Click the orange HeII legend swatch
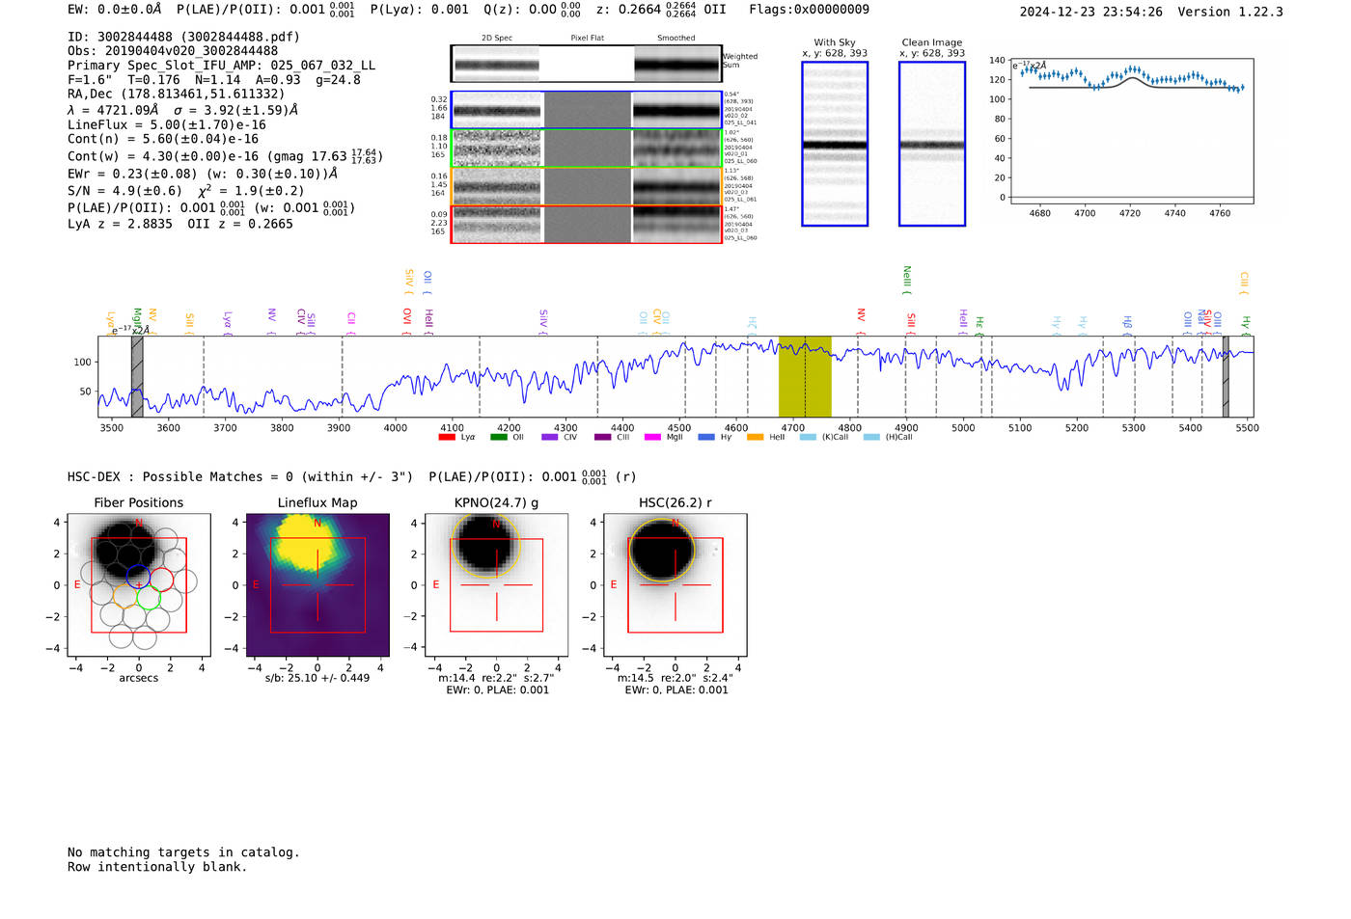This screenshot has height=919, width=1351. tap(756, 438)
